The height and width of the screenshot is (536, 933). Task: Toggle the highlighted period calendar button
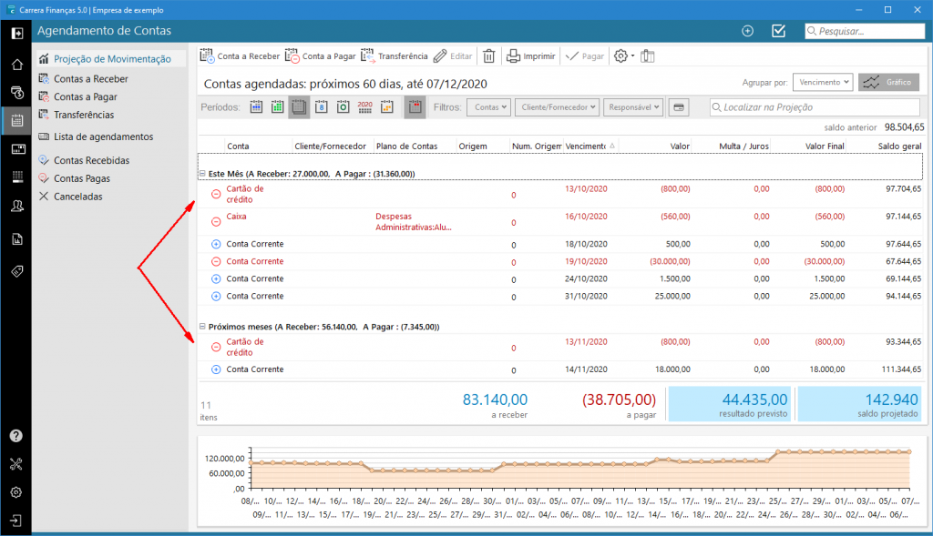coord(299,107)
